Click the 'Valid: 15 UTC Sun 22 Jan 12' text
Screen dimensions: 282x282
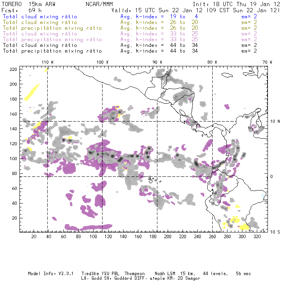[157, 10]
